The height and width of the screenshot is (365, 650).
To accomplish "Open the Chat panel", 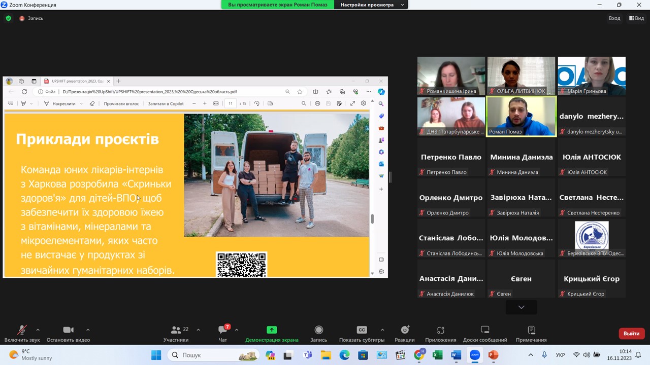I will [x=222, y=333].
